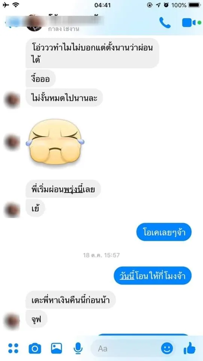Tap the sender avatar beside เย้ message
This screenshot has width=203, height=361.
point(12,210)
